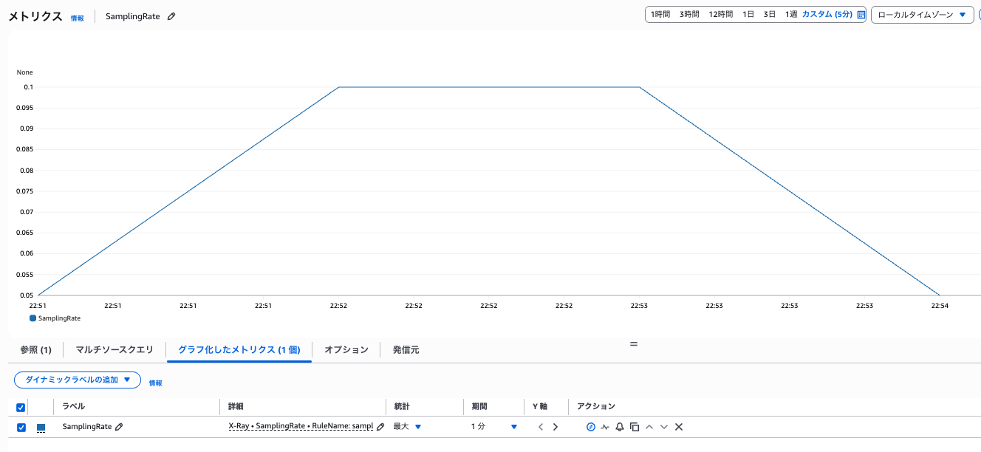The height and width of the screenshot is (452, 981).
Task: Click the SamplingRate row blue color swatch
Action: click(x=41, y=428)
